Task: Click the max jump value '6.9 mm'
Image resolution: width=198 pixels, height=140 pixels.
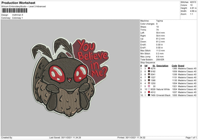Action: pos(160,56)
